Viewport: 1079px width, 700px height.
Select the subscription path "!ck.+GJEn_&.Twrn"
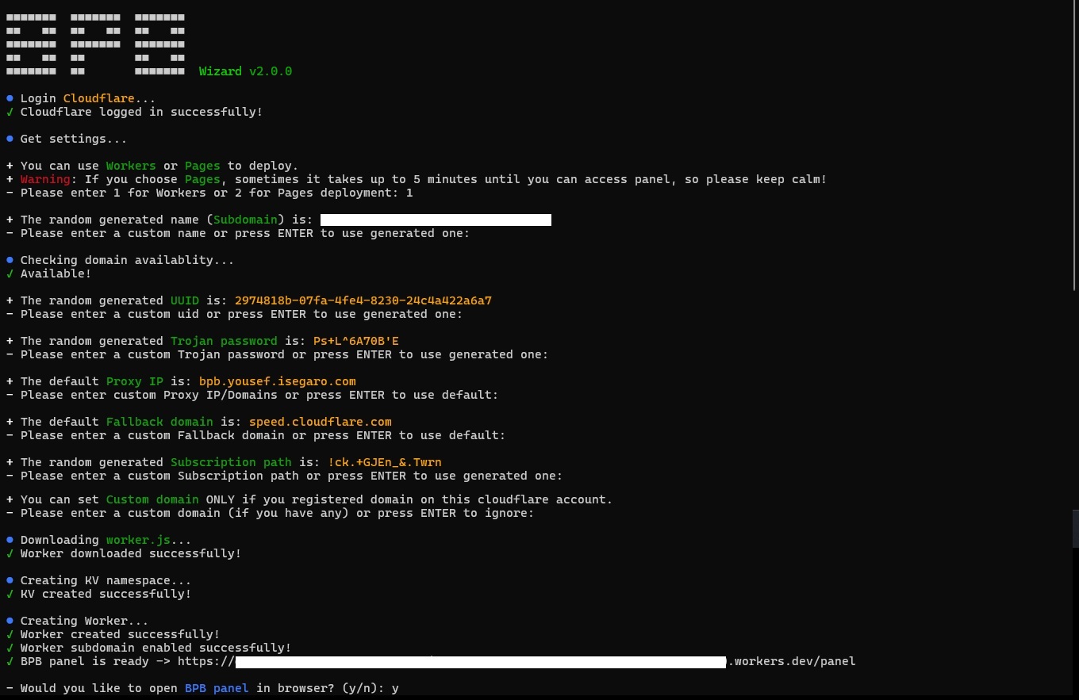click(384, 461)
